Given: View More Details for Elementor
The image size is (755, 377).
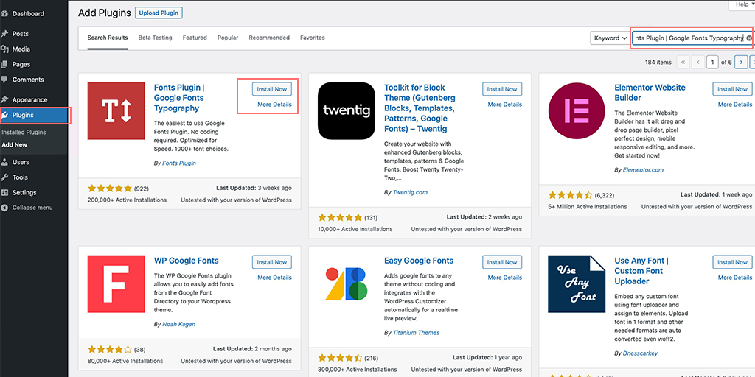Looking at the screenshot, I should [x=735, y=105].
